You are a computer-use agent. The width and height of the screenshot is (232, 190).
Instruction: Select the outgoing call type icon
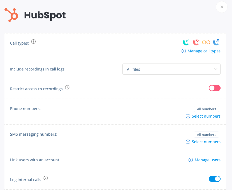tap(216, 42)
